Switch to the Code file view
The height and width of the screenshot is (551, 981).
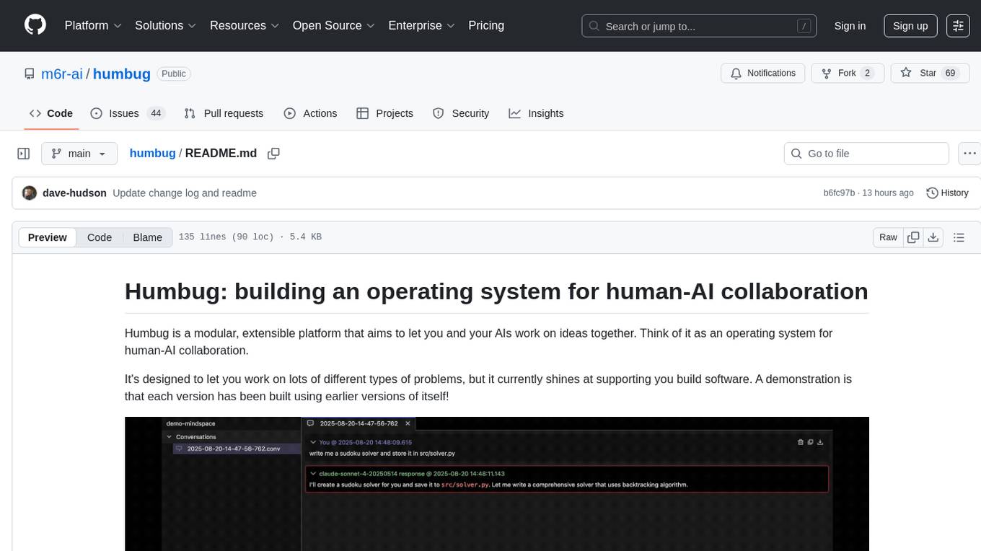[100, 237]
